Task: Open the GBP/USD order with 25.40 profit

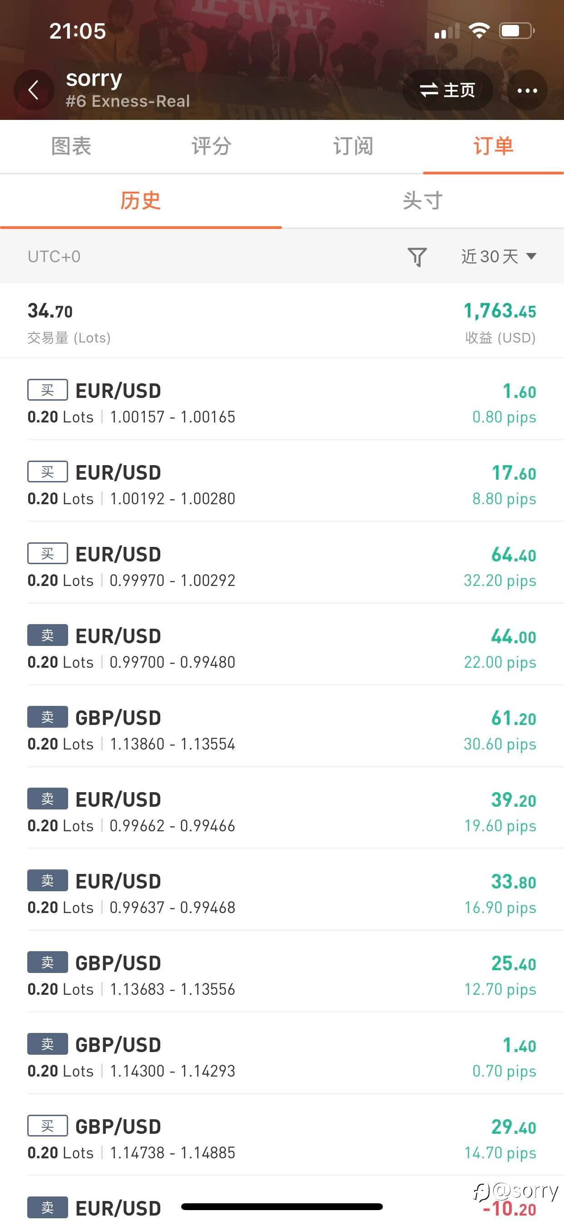Action: (x=282, y=975)
